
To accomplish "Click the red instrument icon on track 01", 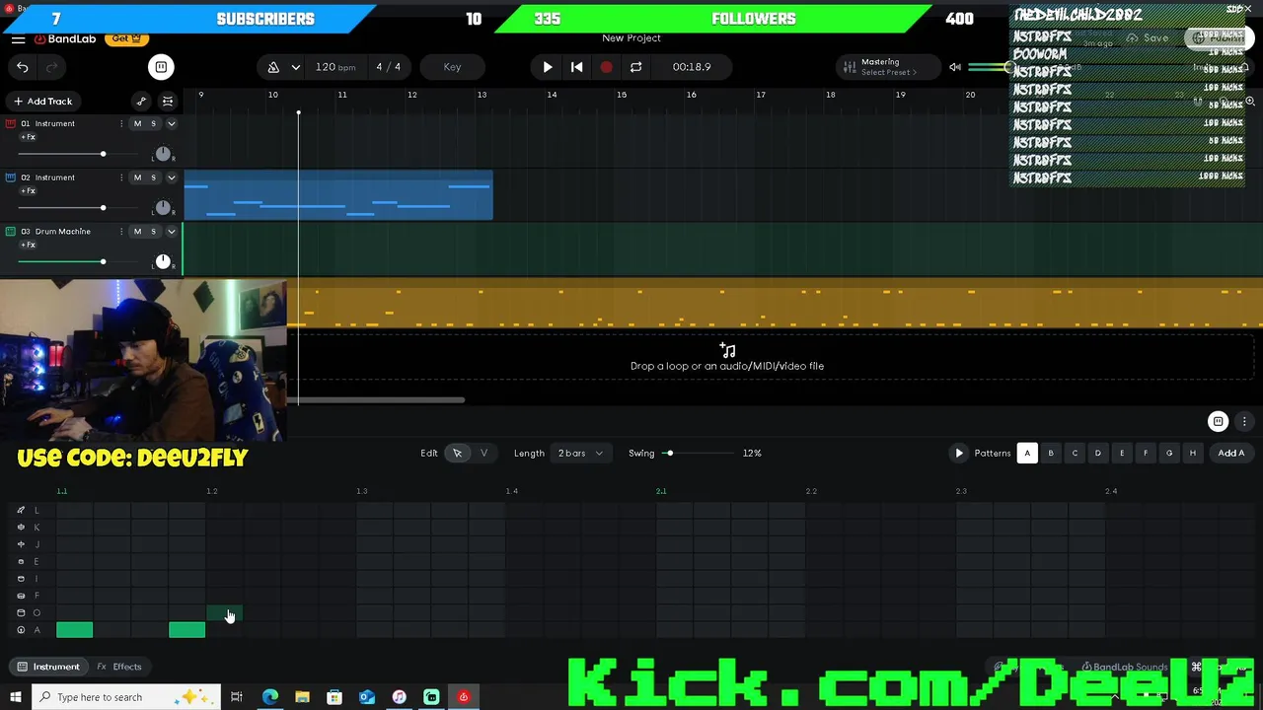I will pos(11,123).
